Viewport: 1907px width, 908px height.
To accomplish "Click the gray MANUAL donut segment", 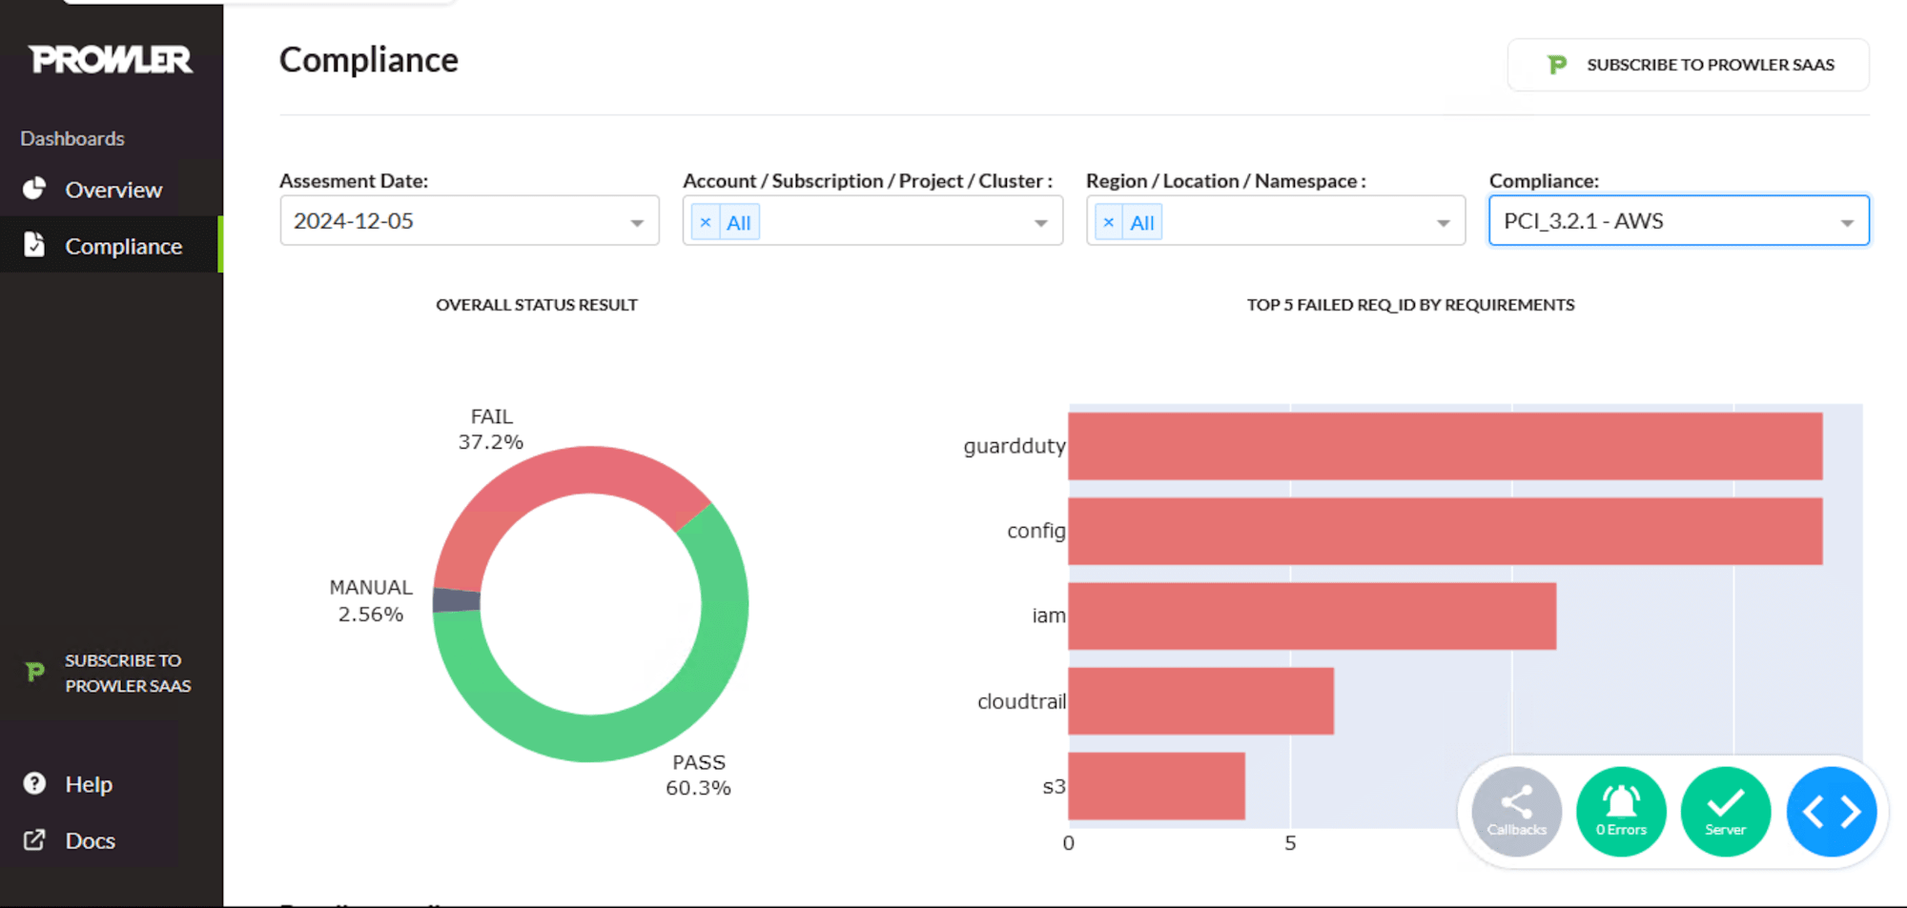I will tap(457, 599).
